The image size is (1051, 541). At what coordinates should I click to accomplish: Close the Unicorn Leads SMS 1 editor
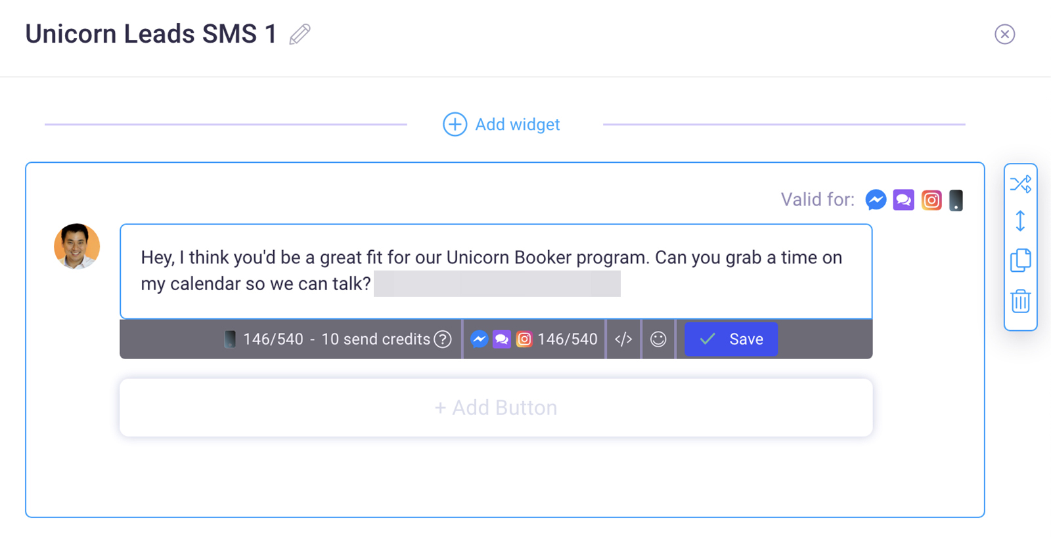coord(1004,34)
